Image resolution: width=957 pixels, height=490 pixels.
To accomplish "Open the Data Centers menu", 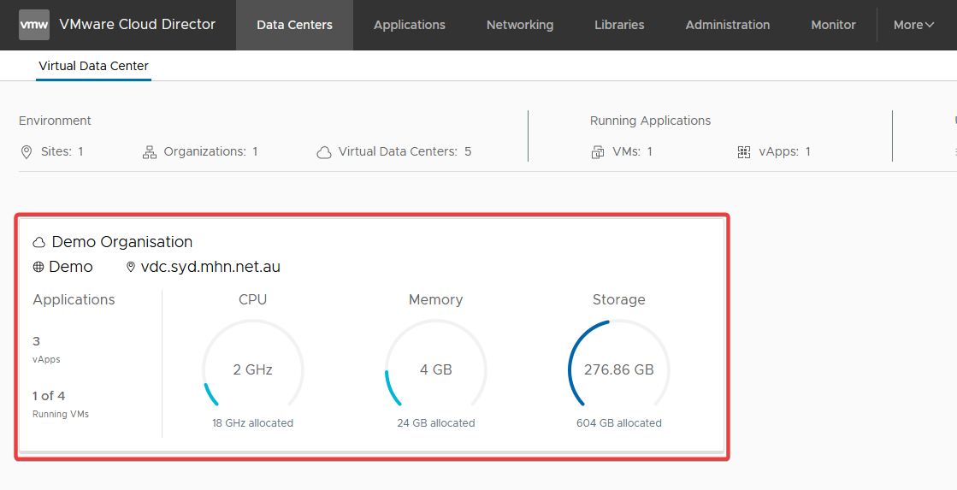I will coord(294,25).
